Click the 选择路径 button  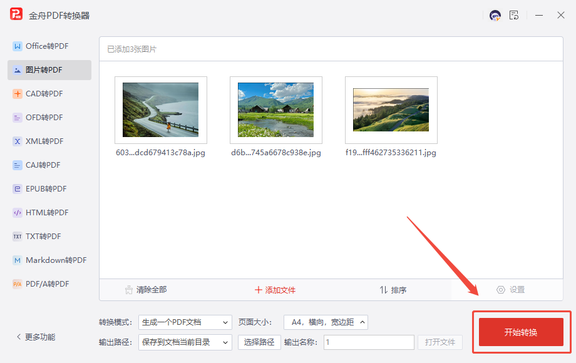click(x=259, y=342)
